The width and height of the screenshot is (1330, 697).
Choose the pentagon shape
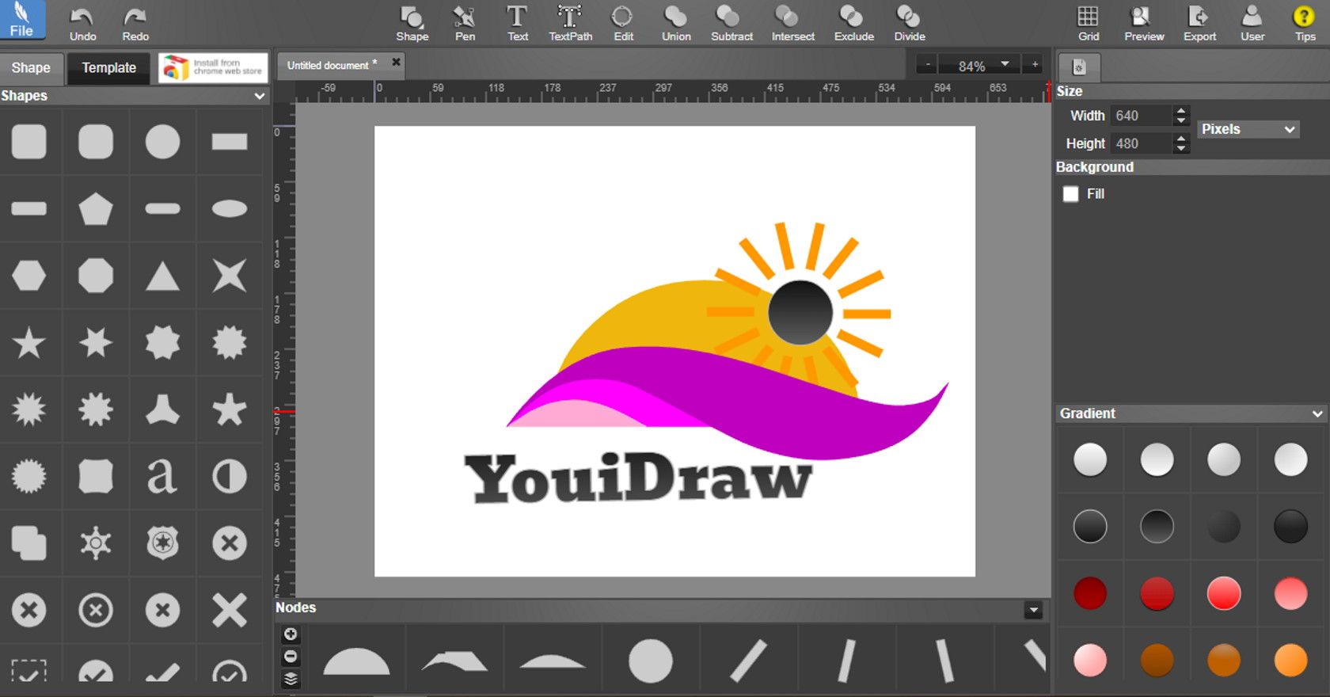point(96,209)
